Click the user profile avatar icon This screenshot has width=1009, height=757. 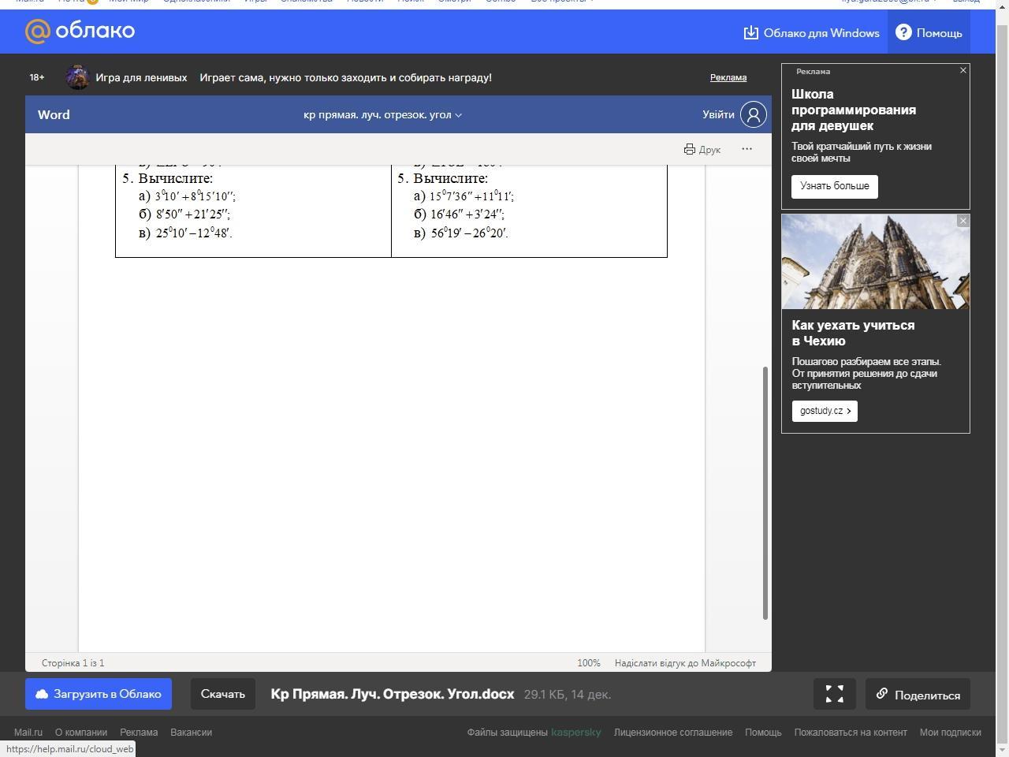(753, 114)
